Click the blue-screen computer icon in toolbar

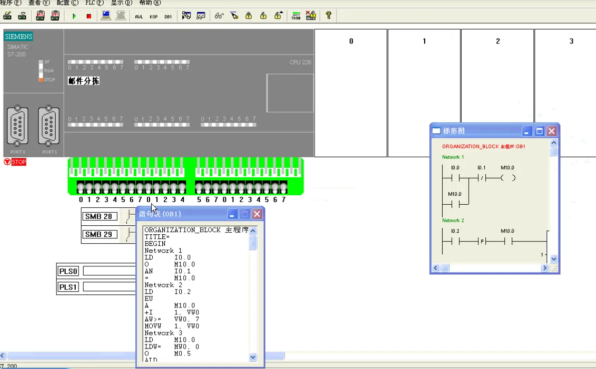coord(106,16)
